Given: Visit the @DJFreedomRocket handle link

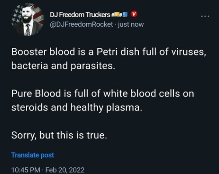Looking at the screenshot, I should pyautogui.click(x=81, y=24).
